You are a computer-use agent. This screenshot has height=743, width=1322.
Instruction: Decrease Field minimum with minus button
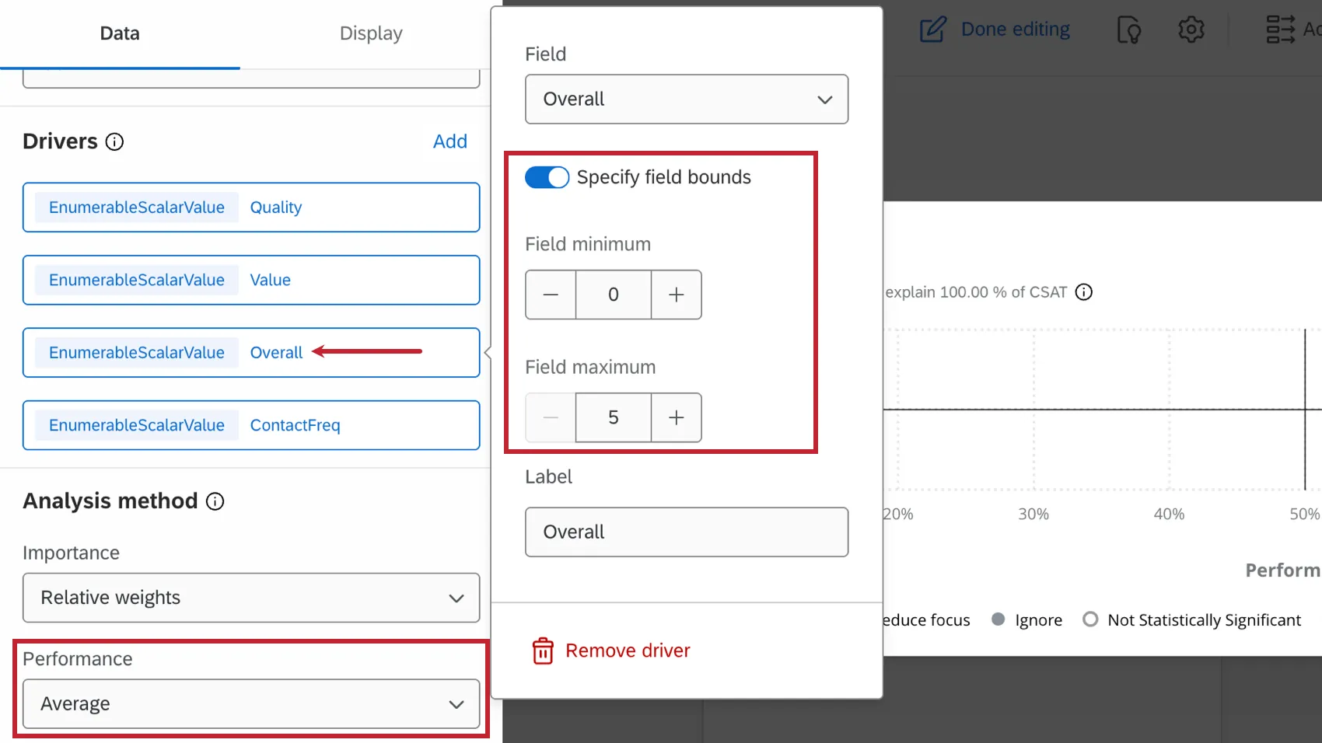pos(551,295)
